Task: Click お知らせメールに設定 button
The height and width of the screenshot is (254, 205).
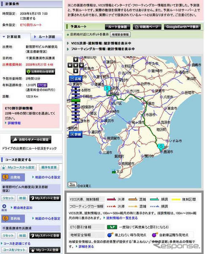Action: (x=31, y=139)
